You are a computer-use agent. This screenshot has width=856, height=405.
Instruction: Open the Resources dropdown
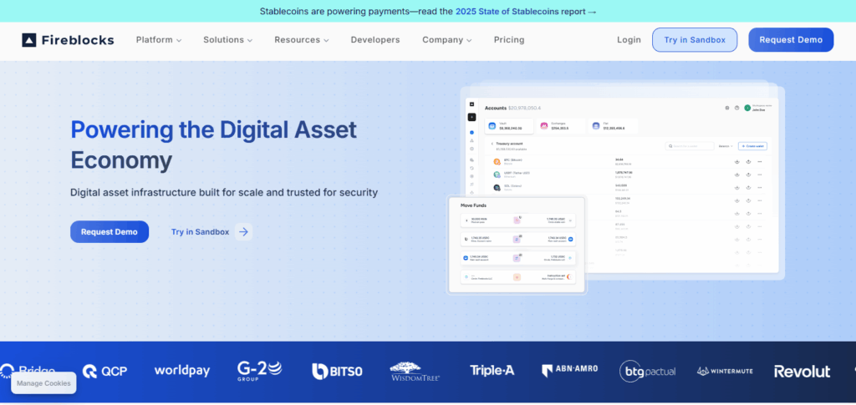[301, 40]
